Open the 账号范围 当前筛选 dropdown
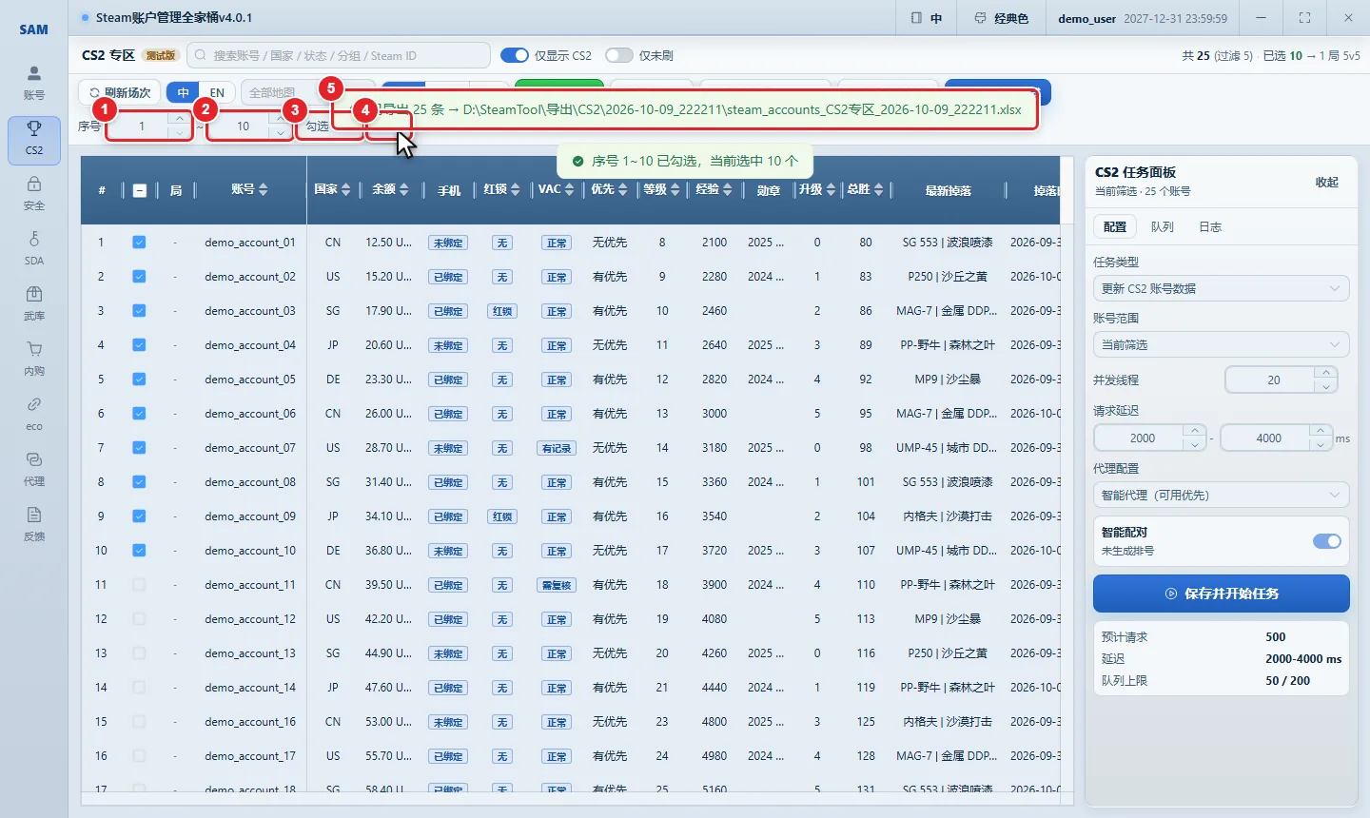 click(1221, 344)
